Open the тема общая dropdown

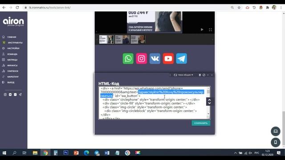(183, 75)
